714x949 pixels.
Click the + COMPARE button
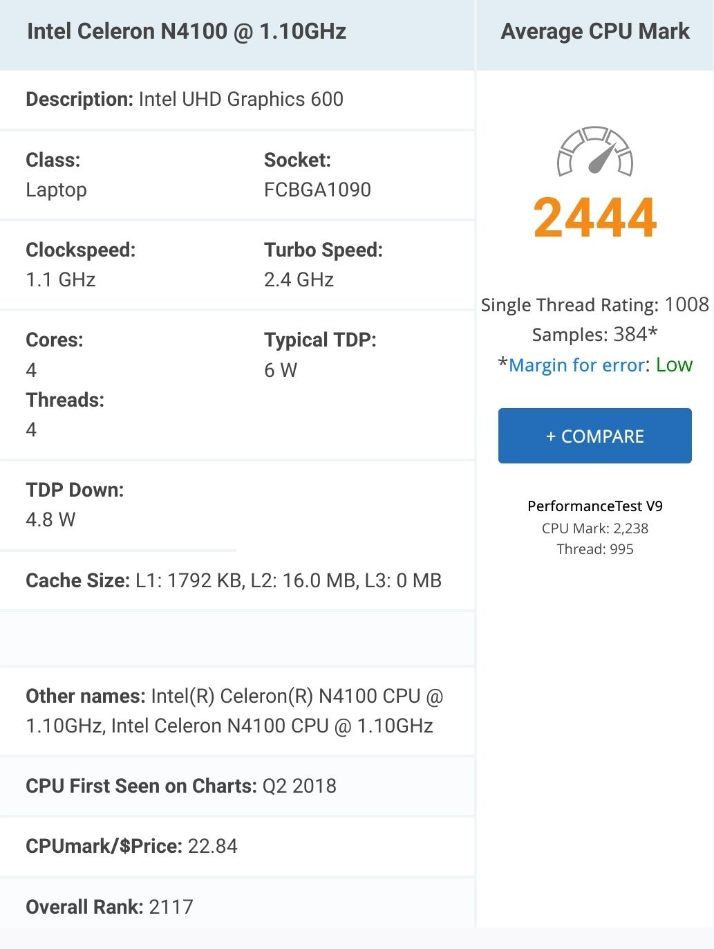click(595, 436)
